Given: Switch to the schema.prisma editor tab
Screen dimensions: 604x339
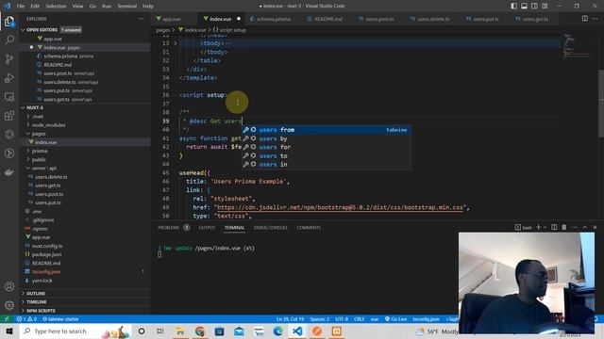Looking at the screenshot, I should pyautogui.click(x=274, y=19).
